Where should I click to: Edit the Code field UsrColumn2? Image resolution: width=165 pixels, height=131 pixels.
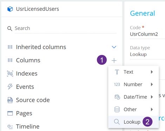[147, 34]
